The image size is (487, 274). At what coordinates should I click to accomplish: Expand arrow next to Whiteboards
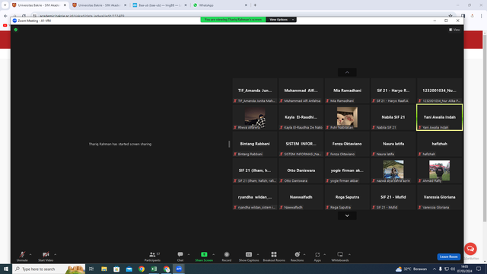click(349, 254)
